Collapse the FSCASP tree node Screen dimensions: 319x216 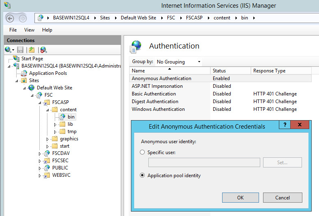(40, 103)
